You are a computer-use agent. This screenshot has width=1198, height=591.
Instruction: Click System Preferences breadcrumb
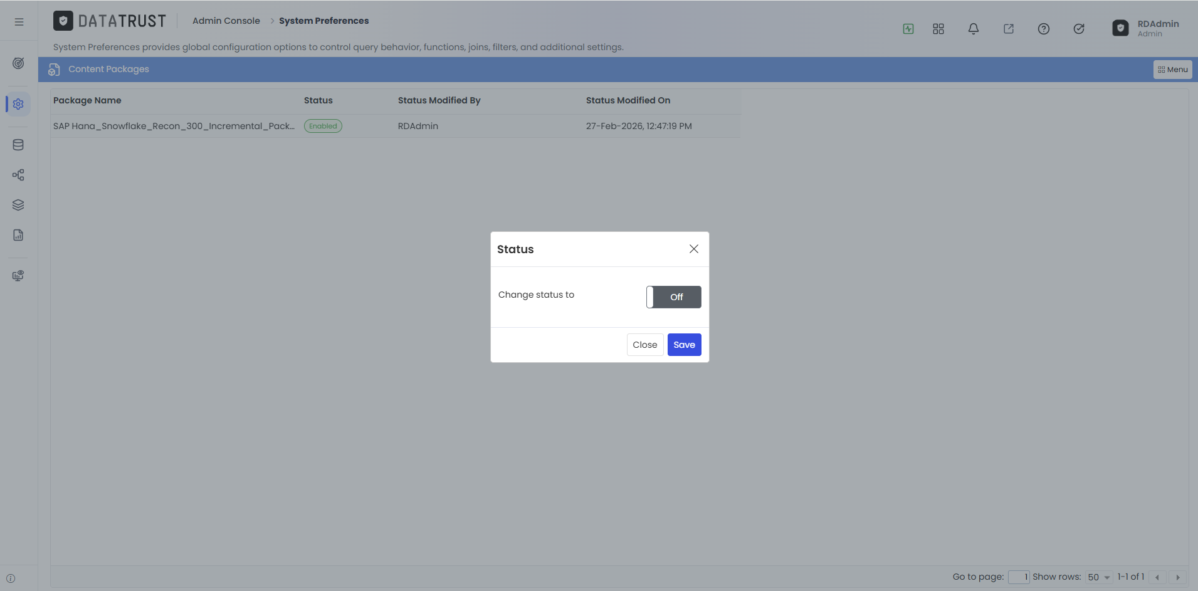tap(324, 21)
